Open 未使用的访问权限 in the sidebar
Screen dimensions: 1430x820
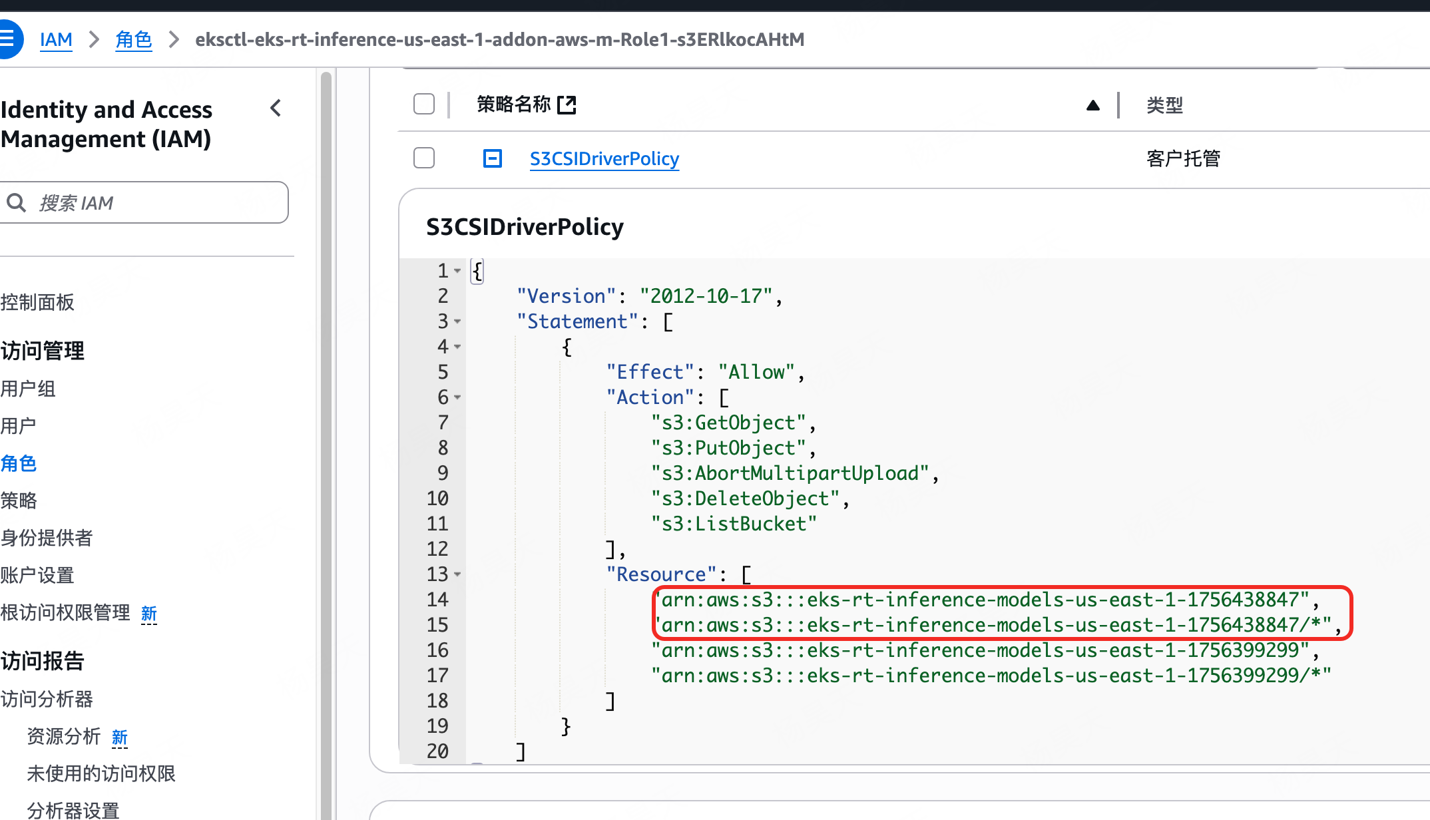(x=101, y=773)
